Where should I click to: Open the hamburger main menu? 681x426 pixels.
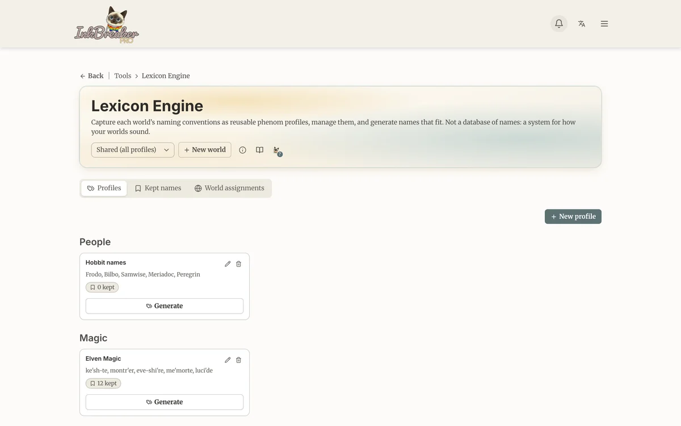[x=604, y=23]
